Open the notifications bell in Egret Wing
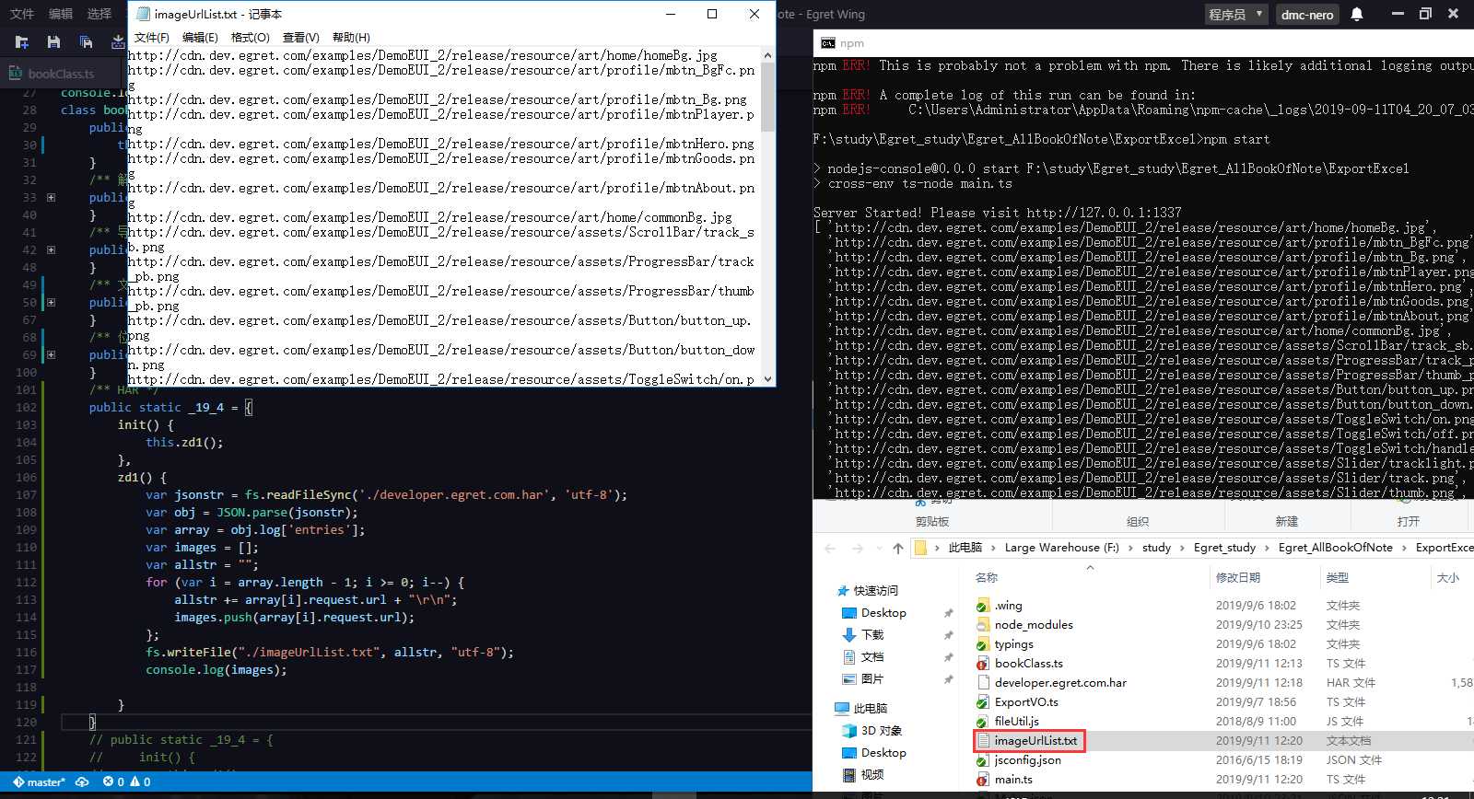The width and height of the screenshot is (1474, 799). click(1357, 15)
